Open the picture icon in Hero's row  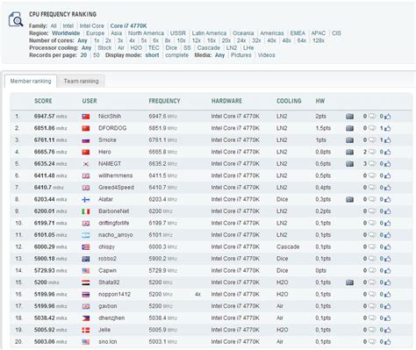click(349, 152)
